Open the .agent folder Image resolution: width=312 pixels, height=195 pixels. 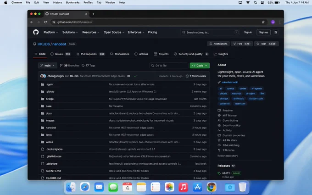(x=50, y=84)
